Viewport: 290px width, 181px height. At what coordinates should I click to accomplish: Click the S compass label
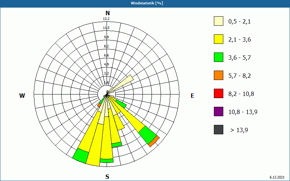point(107,177)
